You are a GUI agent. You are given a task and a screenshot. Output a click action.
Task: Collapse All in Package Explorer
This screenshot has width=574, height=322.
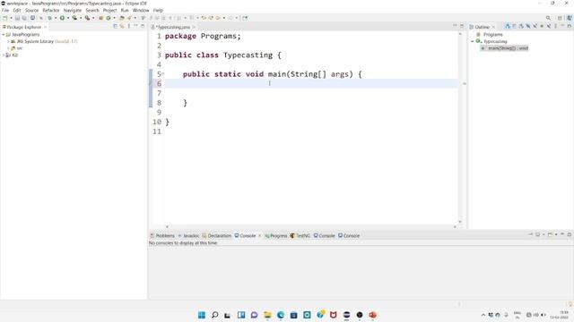click(116, 26)
